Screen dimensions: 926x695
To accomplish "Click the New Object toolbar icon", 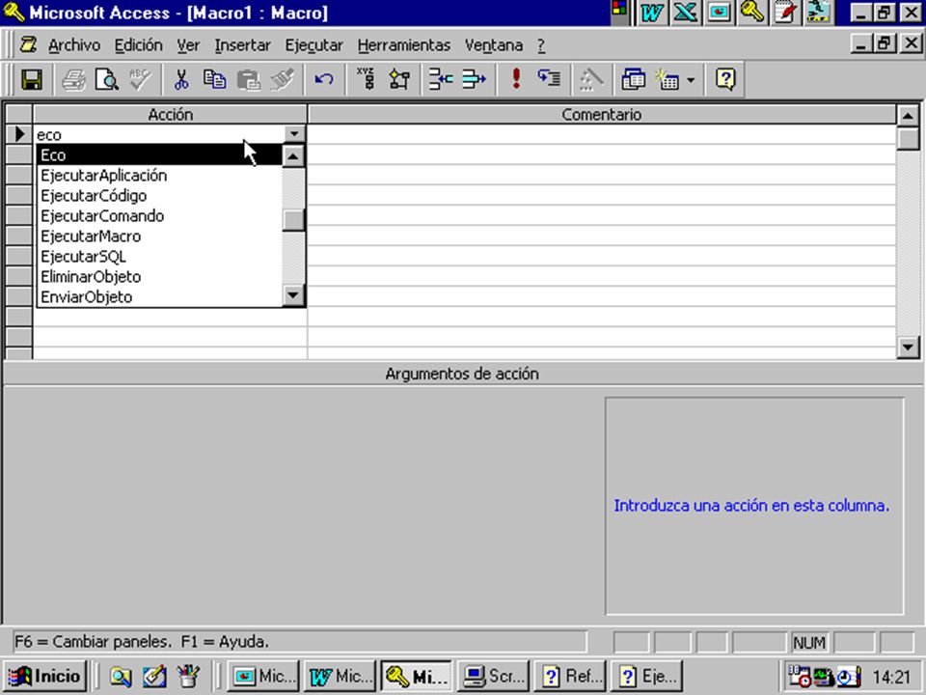I will pyautogui.click(x=667, y=79).
